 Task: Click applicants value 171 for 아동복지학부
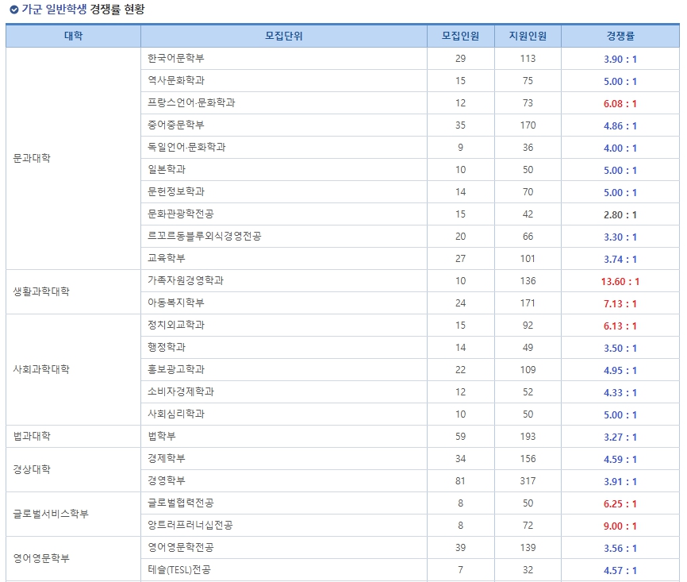(528, 303)
